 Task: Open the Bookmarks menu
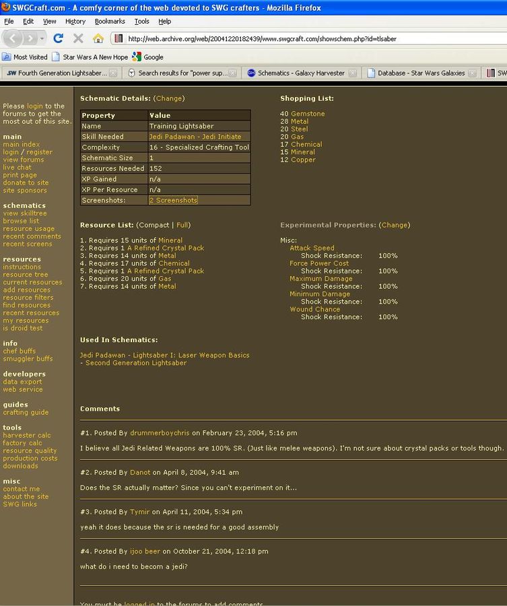tap(110, 22)
